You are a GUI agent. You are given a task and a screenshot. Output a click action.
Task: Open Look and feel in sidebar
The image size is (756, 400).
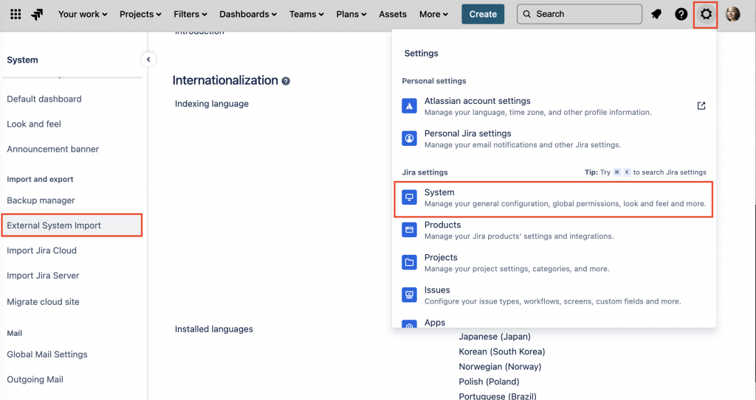[x=34, y=124]
